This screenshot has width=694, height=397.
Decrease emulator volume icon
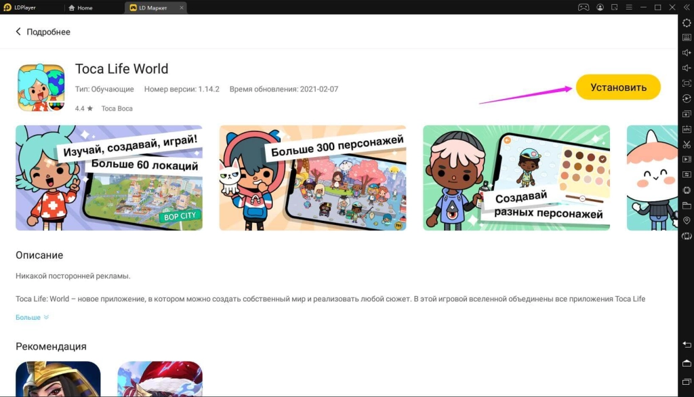point(686,68)
